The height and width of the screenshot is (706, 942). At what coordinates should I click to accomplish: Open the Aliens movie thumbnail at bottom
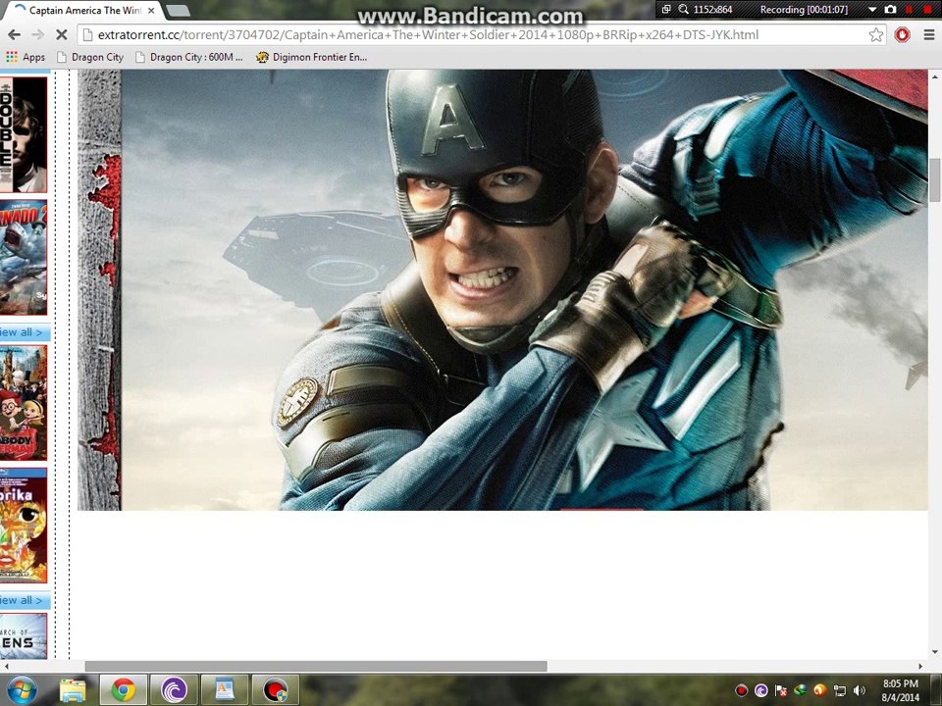[x=24, y=636]
